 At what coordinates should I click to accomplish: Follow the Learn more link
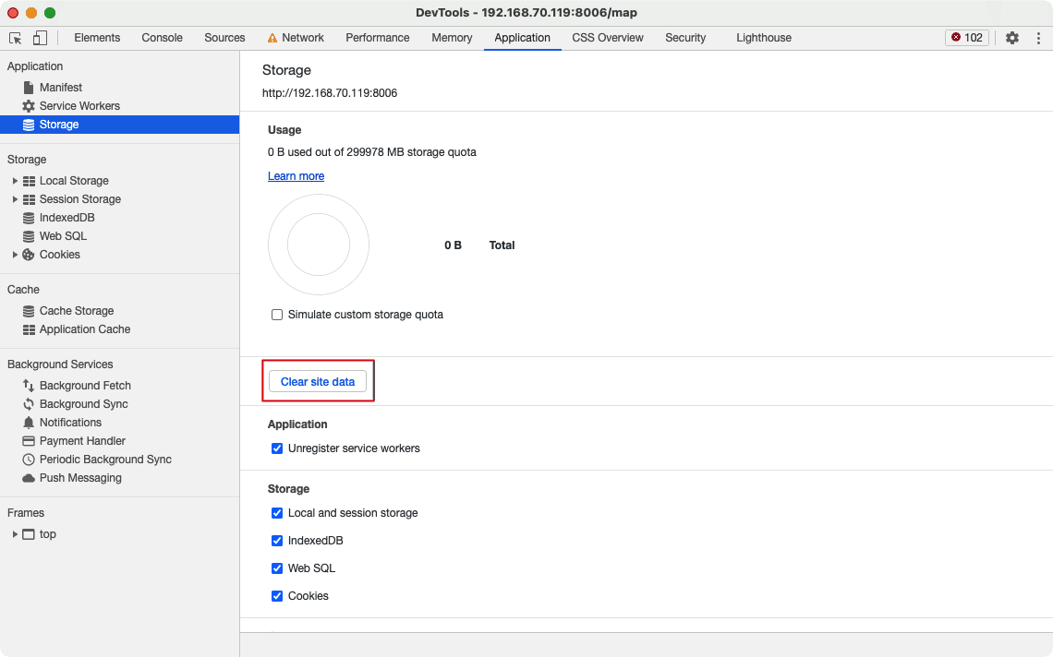tap(297, 176)
